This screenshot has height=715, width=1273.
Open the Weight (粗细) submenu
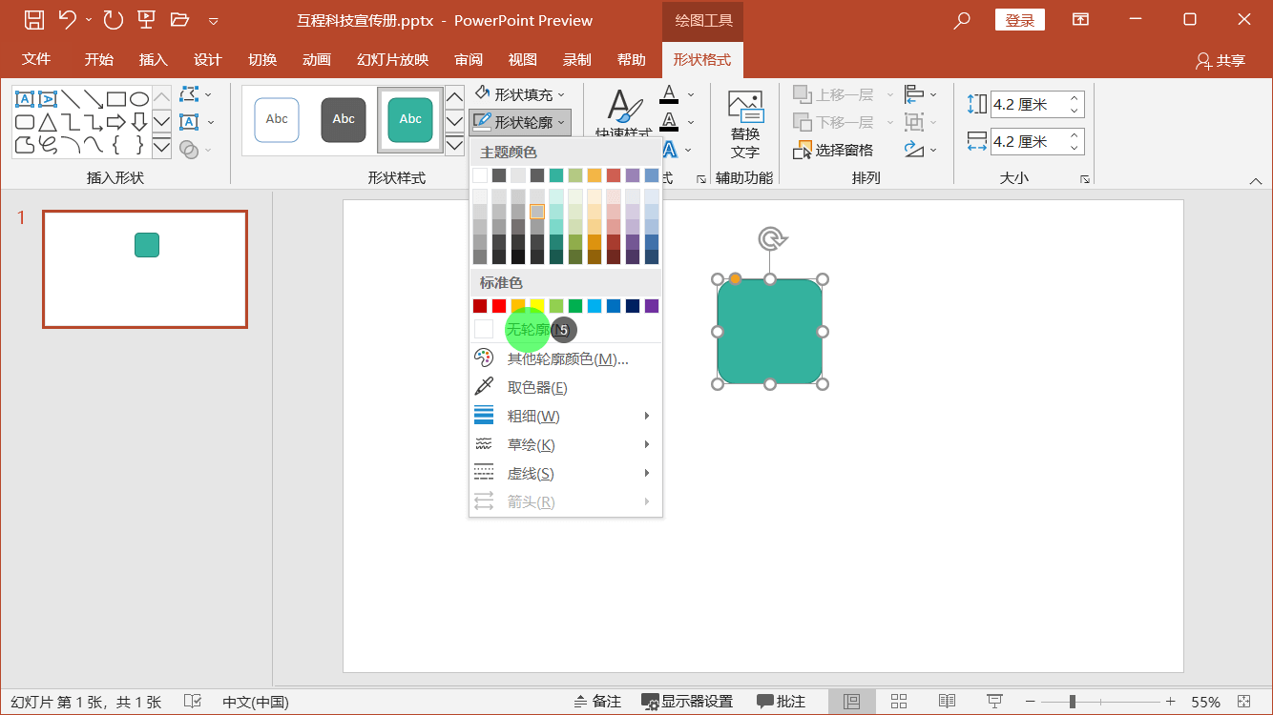tap(566, 416)
